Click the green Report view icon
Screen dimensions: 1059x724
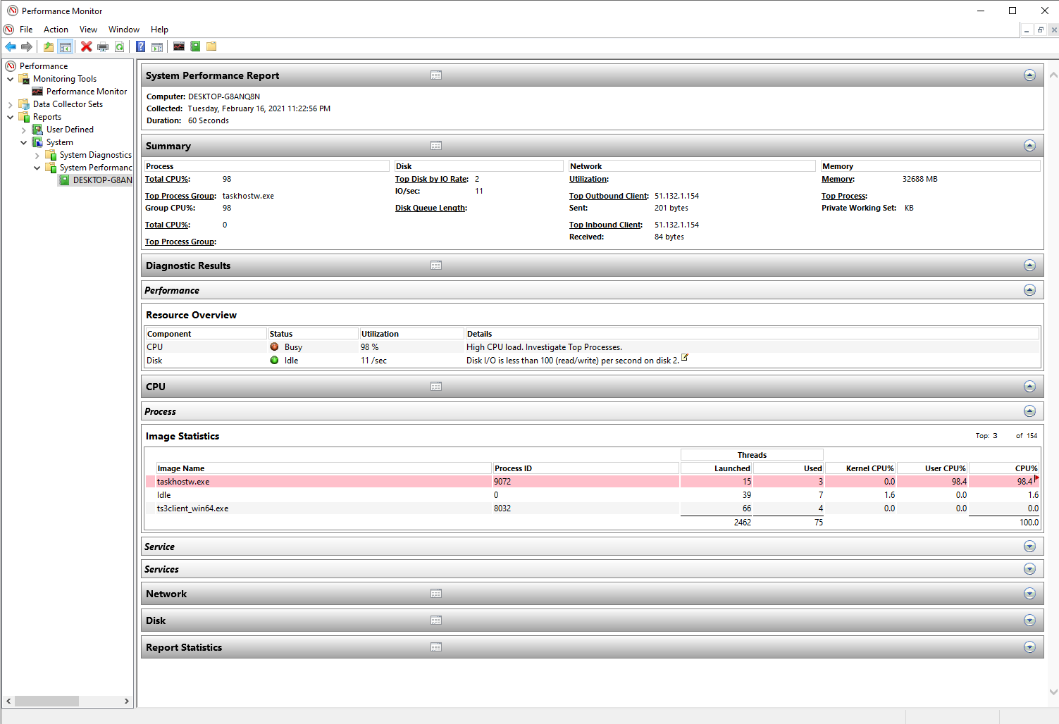(x=195, y=46)
